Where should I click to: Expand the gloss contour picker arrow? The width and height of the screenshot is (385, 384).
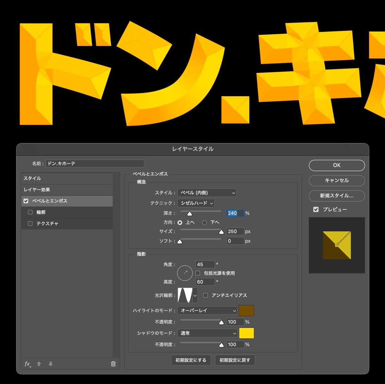click(x=195, y=295)
